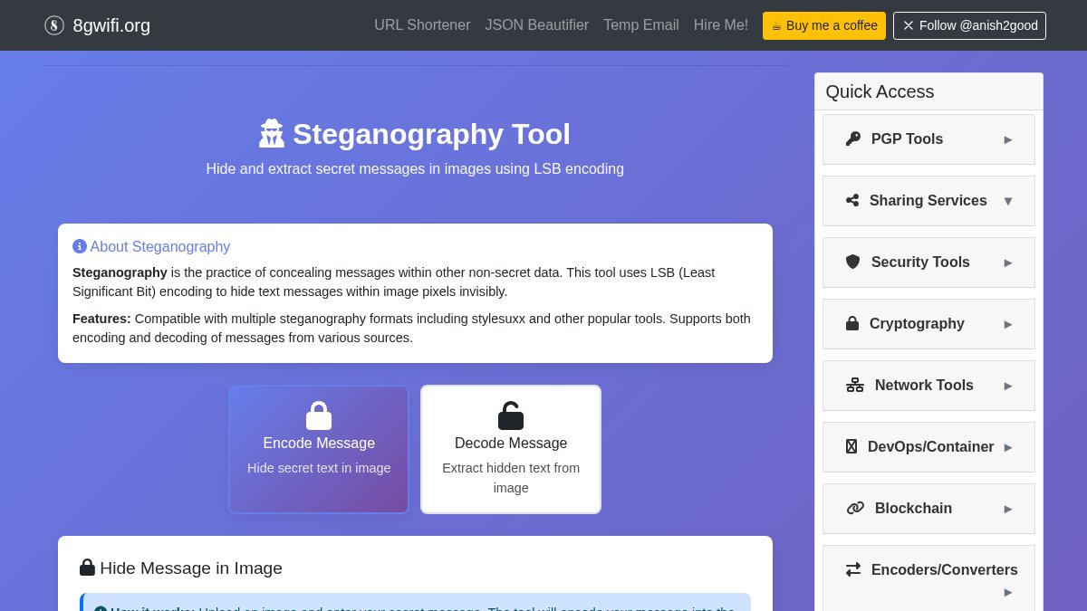Image resolution: width=1087 pixels, height=611 pixels.
Task: Click the locked padlock on Encode Message card
Action: coord(319,415)
